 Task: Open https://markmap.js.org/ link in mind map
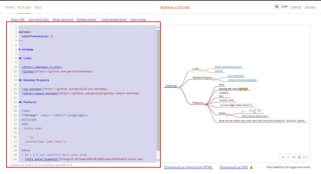228,67
